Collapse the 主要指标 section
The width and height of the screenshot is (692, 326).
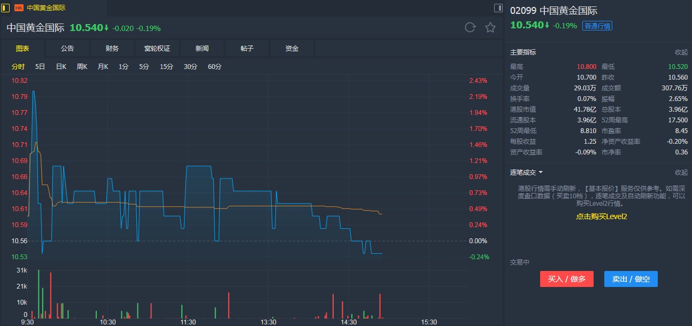click(x=681, y=52)
